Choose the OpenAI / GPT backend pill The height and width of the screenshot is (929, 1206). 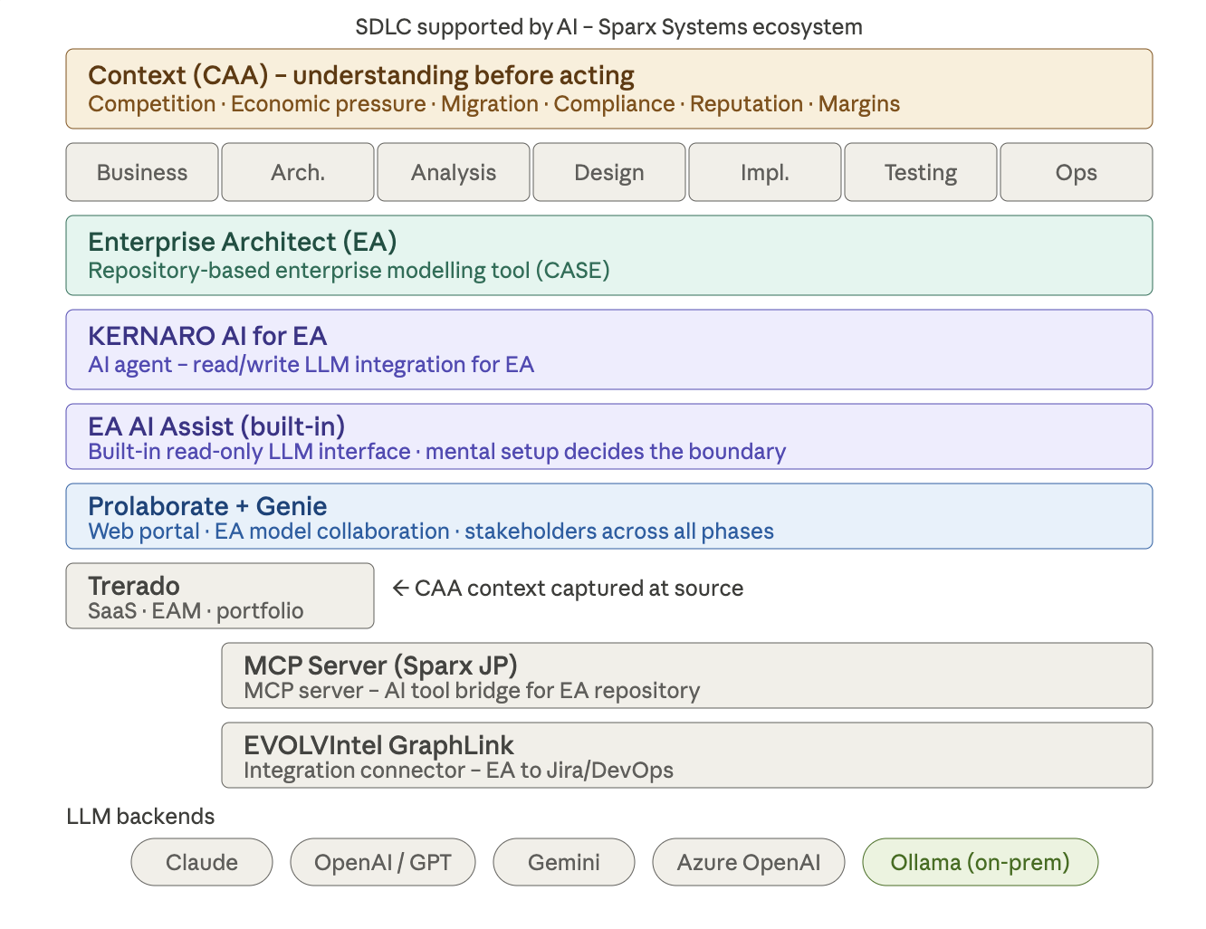click(x=383, y=862)
